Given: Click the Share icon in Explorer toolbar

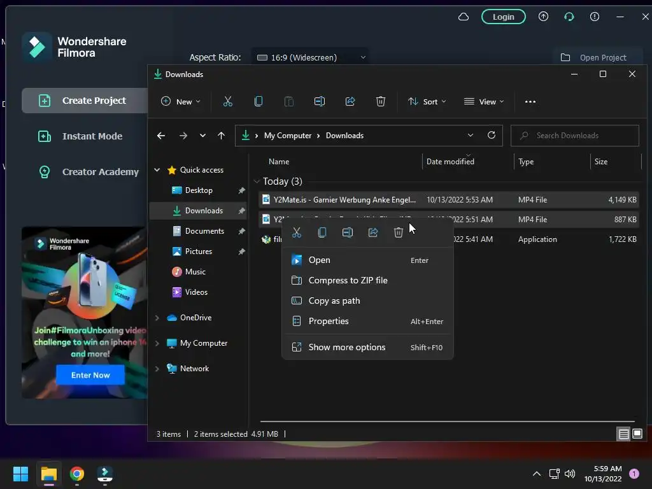Looking at the screenshot, I should click(x=350, y=101).
